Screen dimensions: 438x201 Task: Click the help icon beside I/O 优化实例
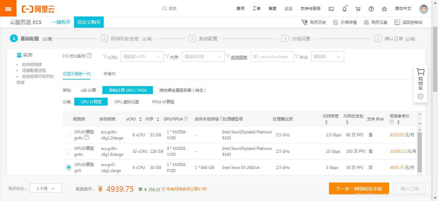[x=89, y=56]
